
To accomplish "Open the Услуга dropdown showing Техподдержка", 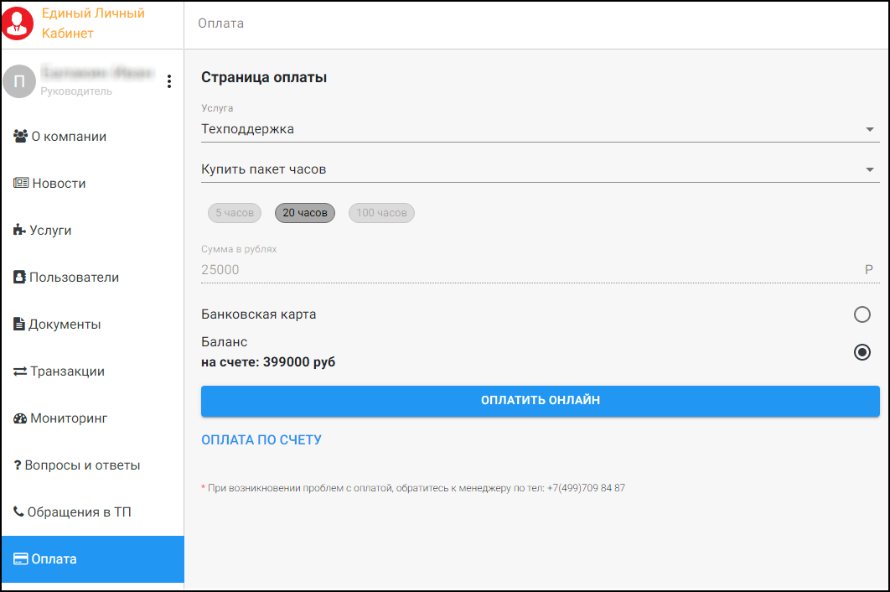I will point(536,128).
